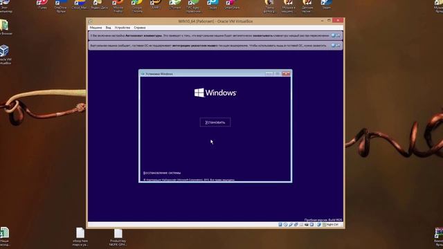Screen dimensions: 443x249
Task: Click the VirtualBox window title bar icon
Action: (x=91, y=21)
